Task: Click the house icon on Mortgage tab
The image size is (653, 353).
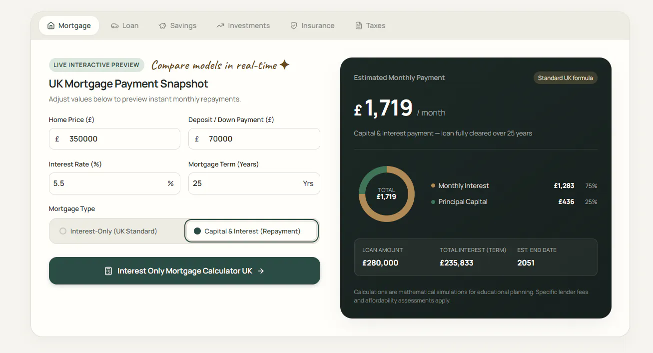Action: [x=51, y=25]
